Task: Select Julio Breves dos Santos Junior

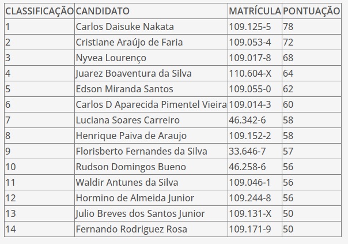Action: coord(140,213)
